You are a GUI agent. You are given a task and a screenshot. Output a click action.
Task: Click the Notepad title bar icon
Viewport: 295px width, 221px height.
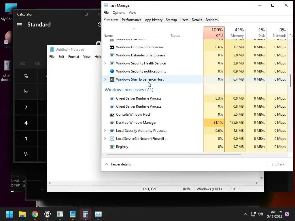[52, 49]
